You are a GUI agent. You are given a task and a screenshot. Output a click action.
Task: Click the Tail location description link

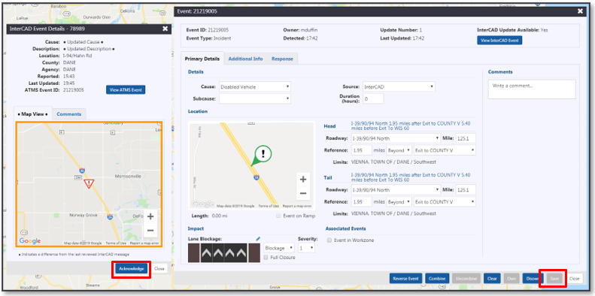(x=411, y=177)
